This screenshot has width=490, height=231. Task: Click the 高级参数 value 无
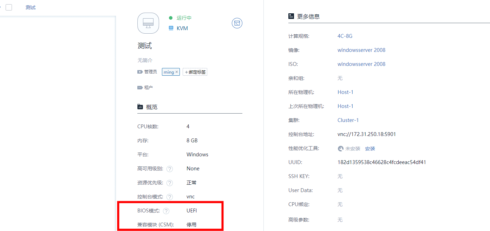(340, 220)
